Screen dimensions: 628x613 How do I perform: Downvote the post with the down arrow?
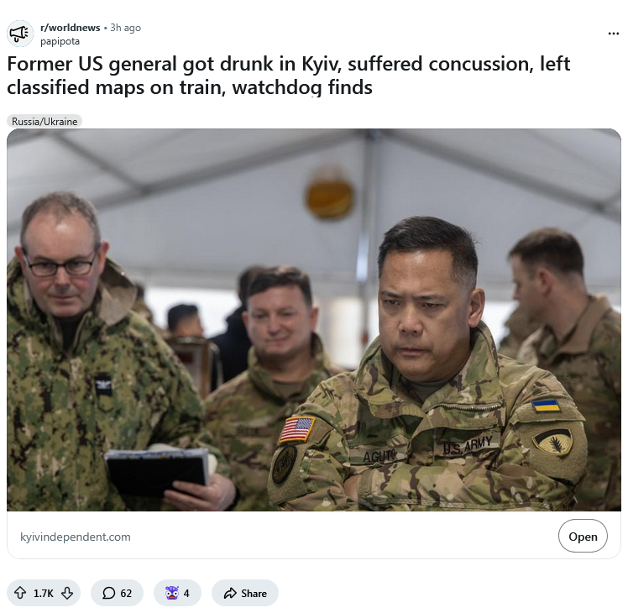point(67,593)
